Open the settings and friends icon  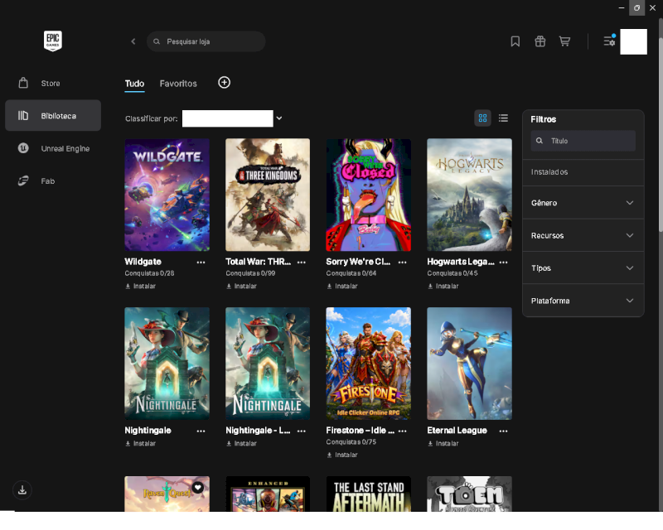point(609,41)
